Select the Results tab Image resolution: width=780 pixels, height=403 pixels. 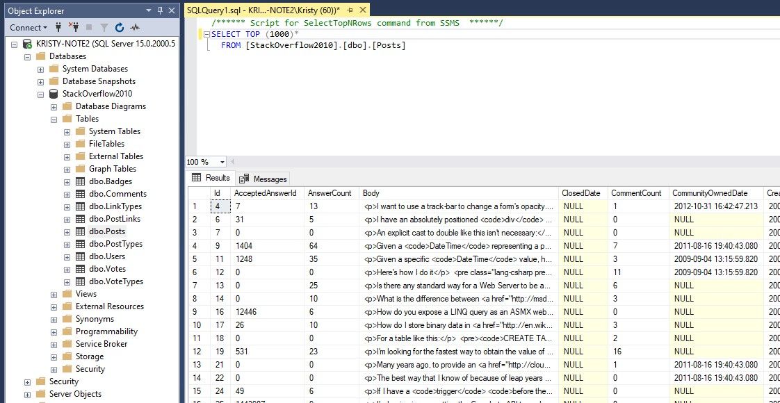click(x=211, y=178)
